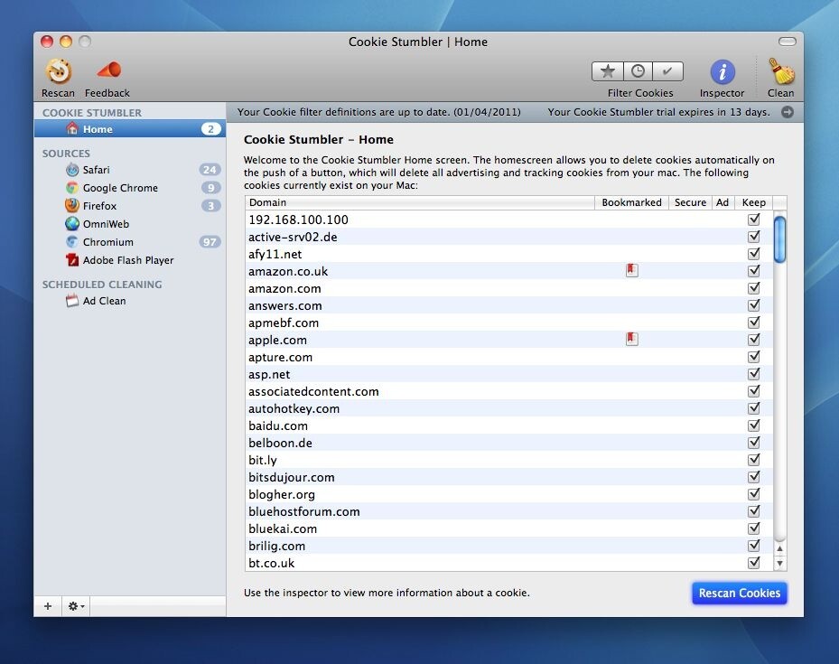Select the blogher.org row
This screenshot has height=664, width=839.
(x=508, y=494)
